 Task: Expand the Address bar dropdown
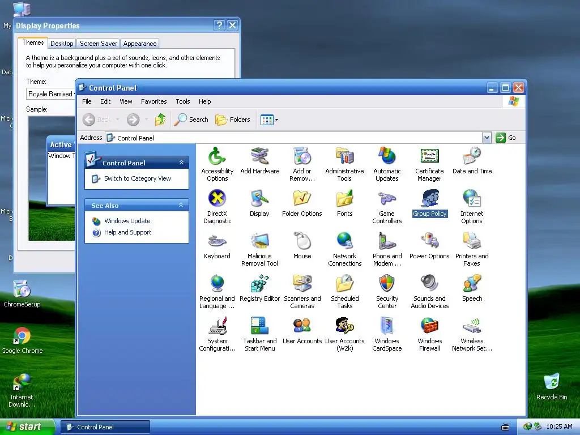pyautogui.click(x=487, y=138)
